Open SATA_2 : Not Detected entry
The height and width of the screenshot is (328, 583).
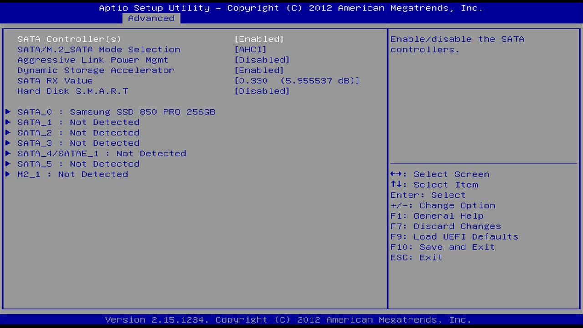coord(78,133)
